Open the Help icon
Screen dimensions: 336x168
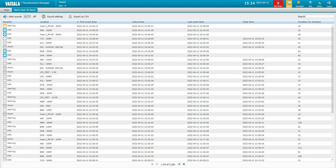(310, 4)
